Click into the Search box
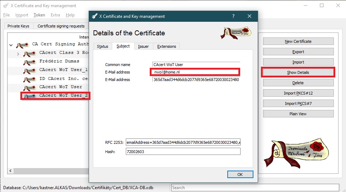This screenshot has width=346, height=192. tap(254, 187)
